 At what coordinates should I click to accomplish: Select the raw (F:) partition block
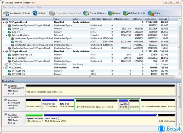tap(123, 104)
